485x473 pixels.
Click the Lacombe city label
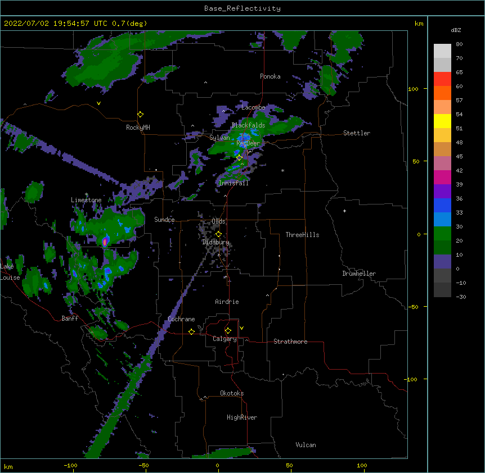(x=253, y=107)
